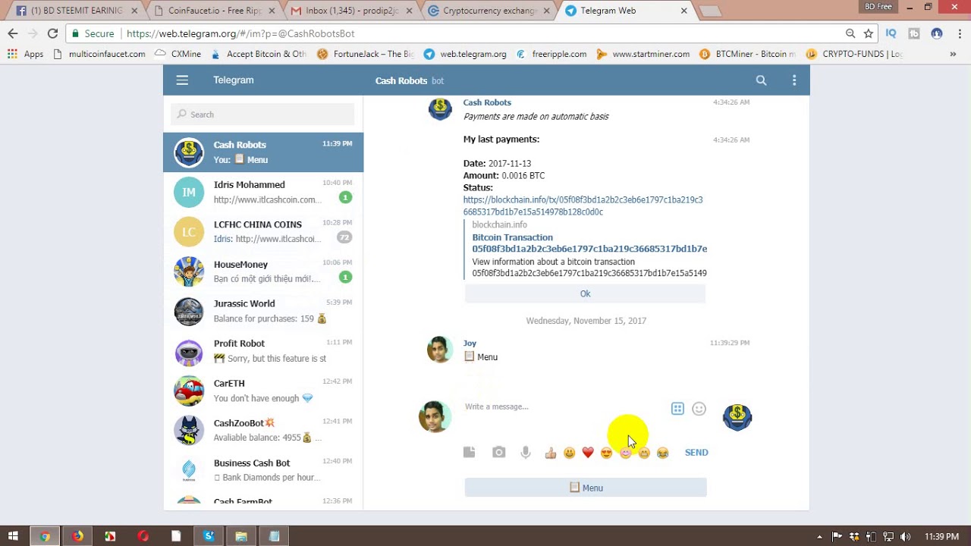The height and width of the screenshot is (546, 971).
Task: Click the SEND button
Action: (x=696, y=453)
